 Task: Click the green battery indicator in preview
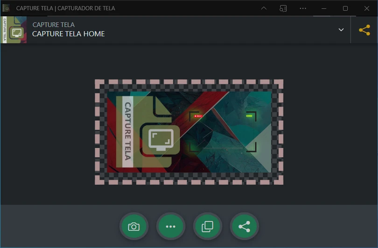(x=249, y=116)
